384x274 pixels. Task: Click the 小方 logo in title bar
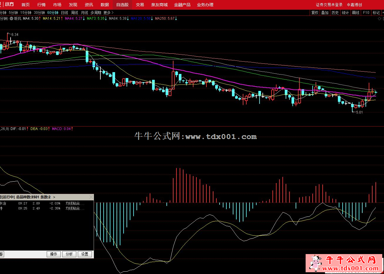pos(9,4)
